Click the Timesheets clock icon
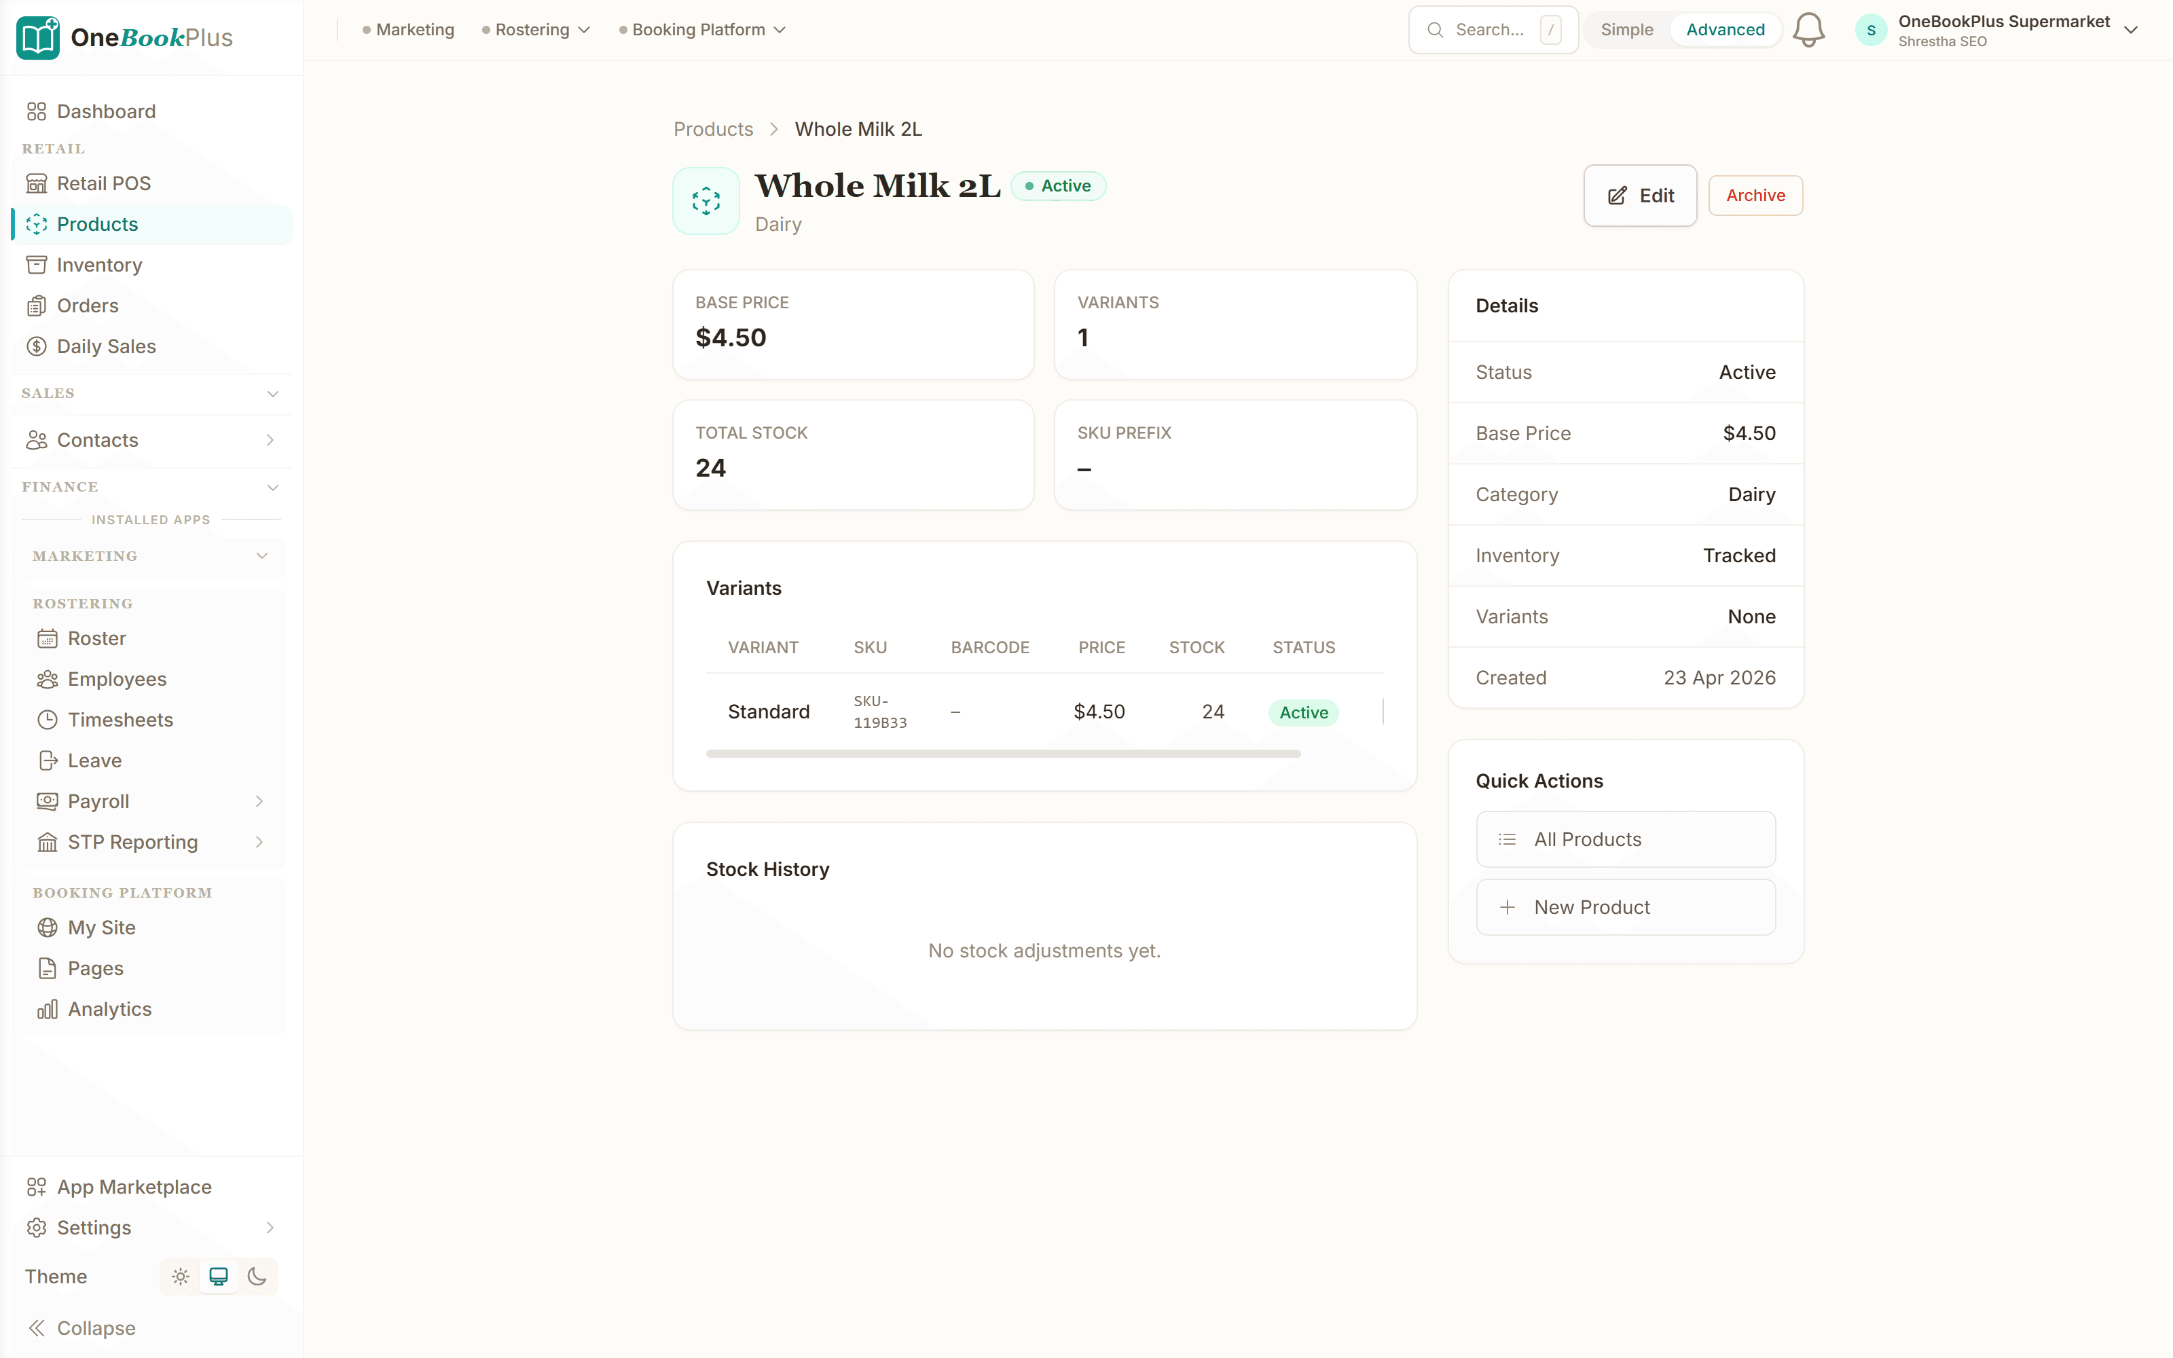The width and height of the screenshot is (2173, 1358). [x=47, y=720]
